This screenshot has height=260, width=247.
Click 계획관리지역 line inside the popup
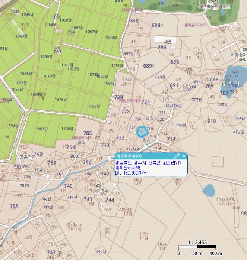(126, 168)
